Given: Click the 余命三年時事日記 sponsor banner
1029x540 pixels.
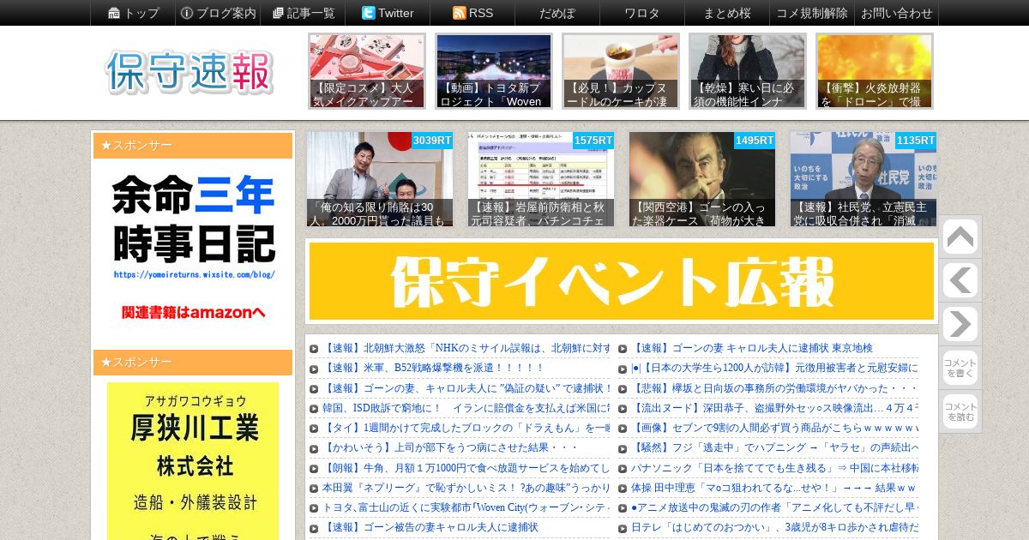Looking at the screenshot, I should (193, 249).
